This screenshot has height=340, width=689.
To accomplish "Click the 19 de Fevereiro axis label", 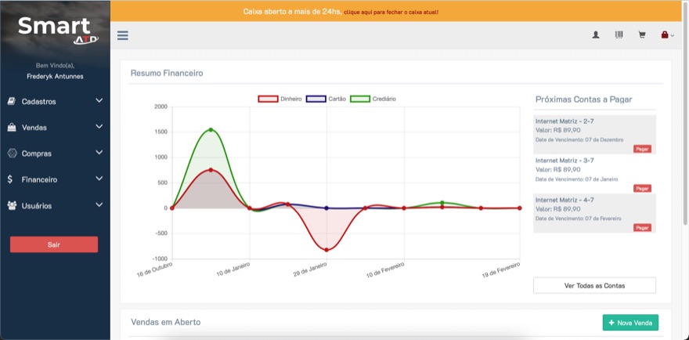I will click(501, 269).
